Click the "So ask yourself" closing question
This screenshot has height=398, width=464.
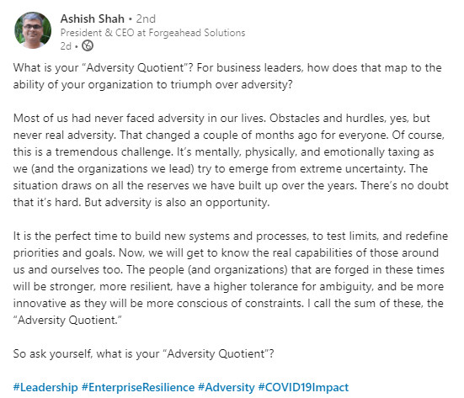pos(143,353)
